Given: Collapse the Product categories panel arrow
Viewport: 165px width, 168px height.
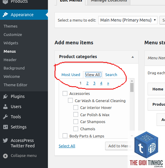Looking at the screenshot, I should pyautogui.click(x=133, y=57).
